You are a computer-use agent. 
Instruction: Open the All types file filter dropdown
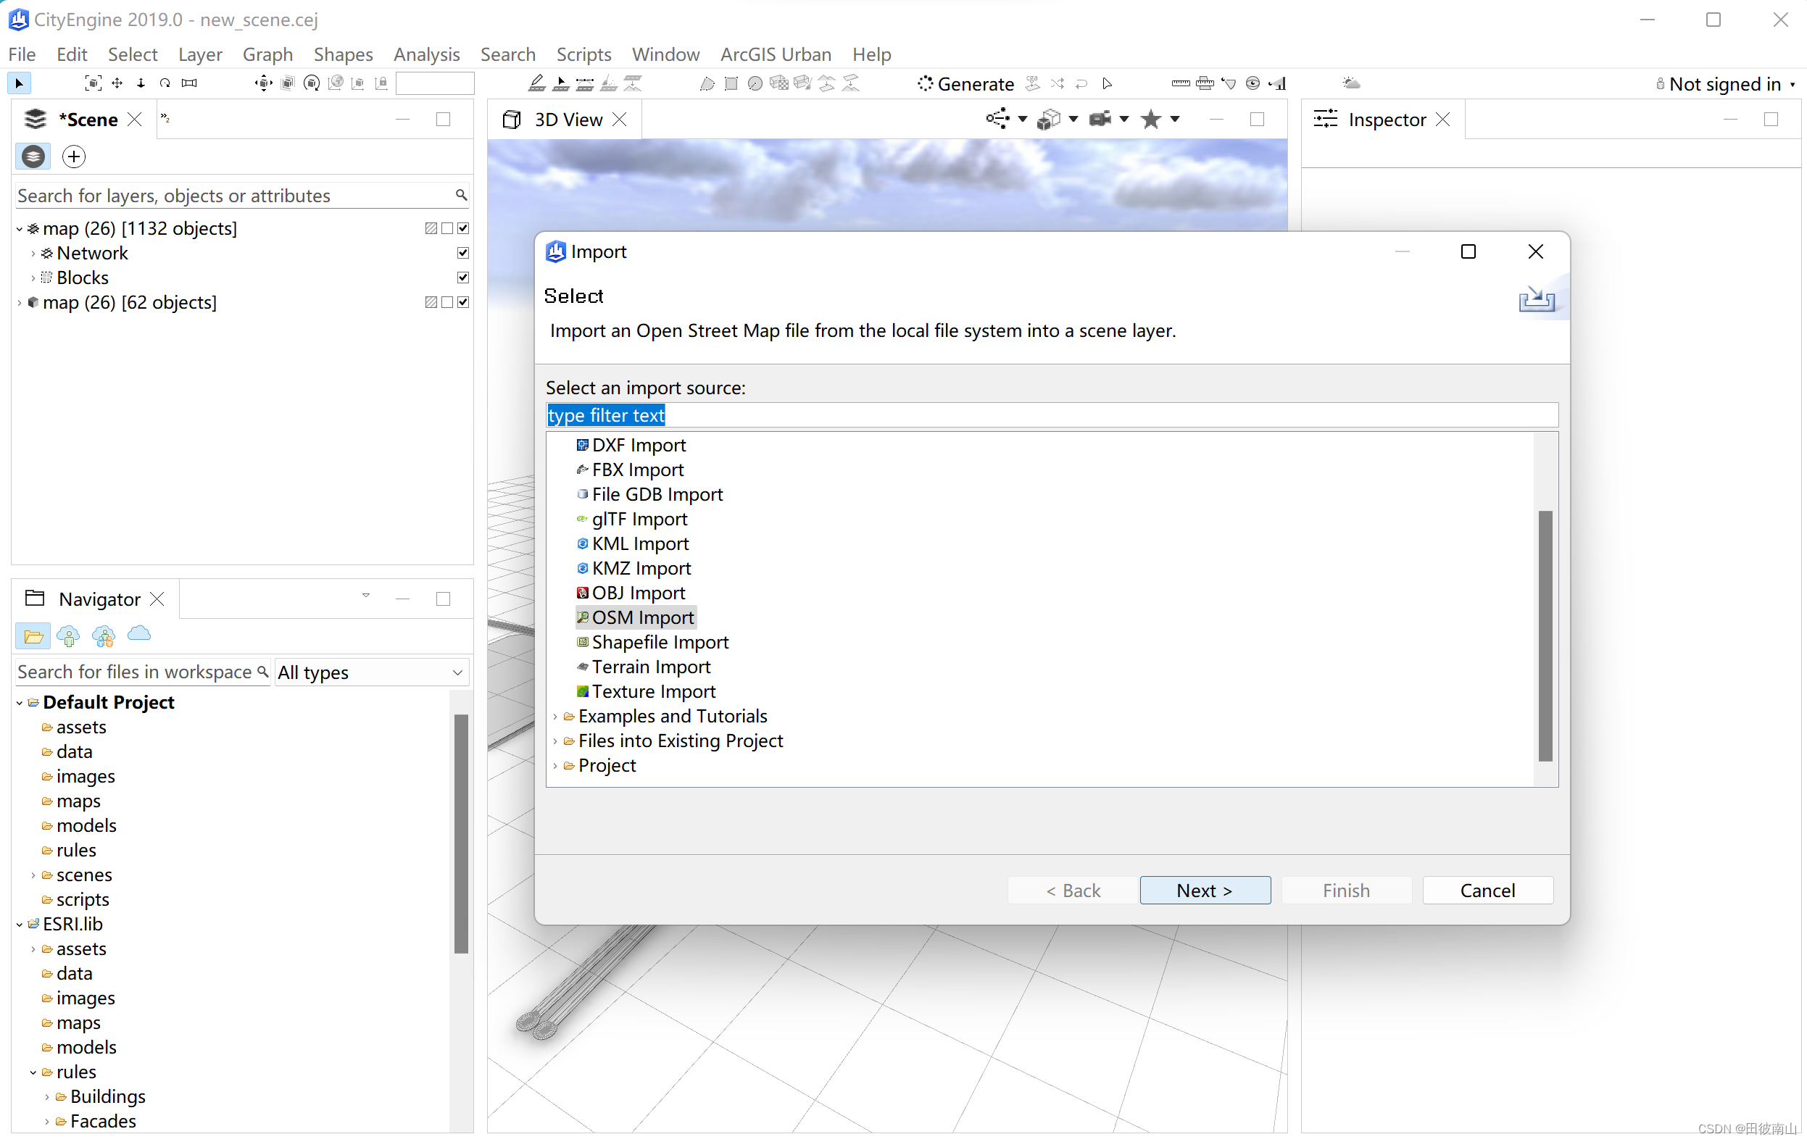[371, 672]
